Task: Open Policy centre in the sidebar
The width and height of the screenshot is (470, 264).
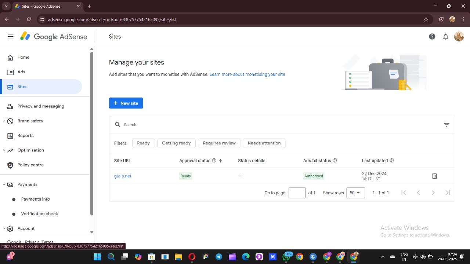Action: coord(41,165)
